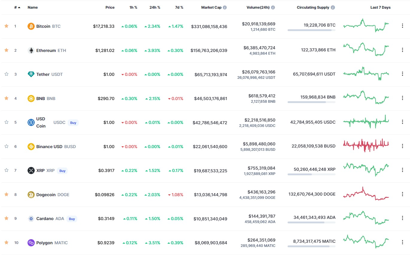This screenshot has height=255, width=410.
Task: Toggle the Cardano watchlist star
Action: pyautogui.click(x=6, y=218)
